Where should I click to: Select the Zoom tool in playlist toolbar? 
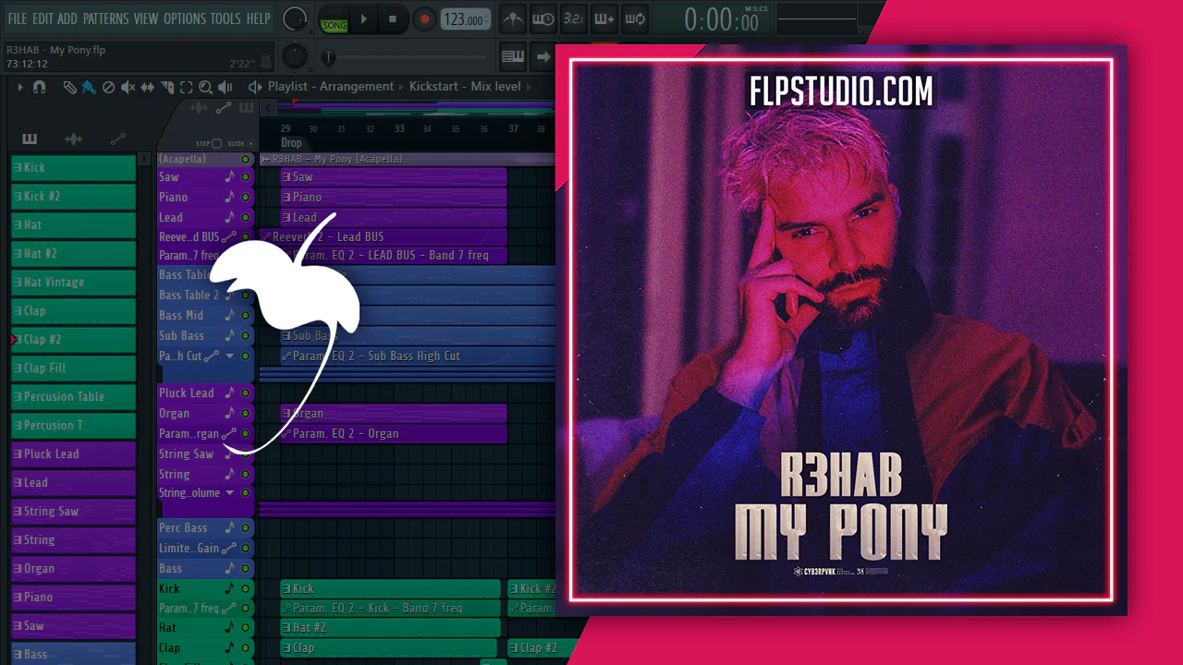205,87
